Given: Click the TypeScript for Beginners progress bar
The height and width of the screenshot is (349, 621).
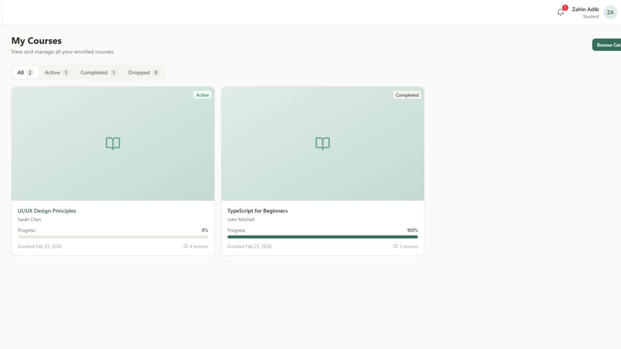Looking at the screenshot, I should point(322,237).
